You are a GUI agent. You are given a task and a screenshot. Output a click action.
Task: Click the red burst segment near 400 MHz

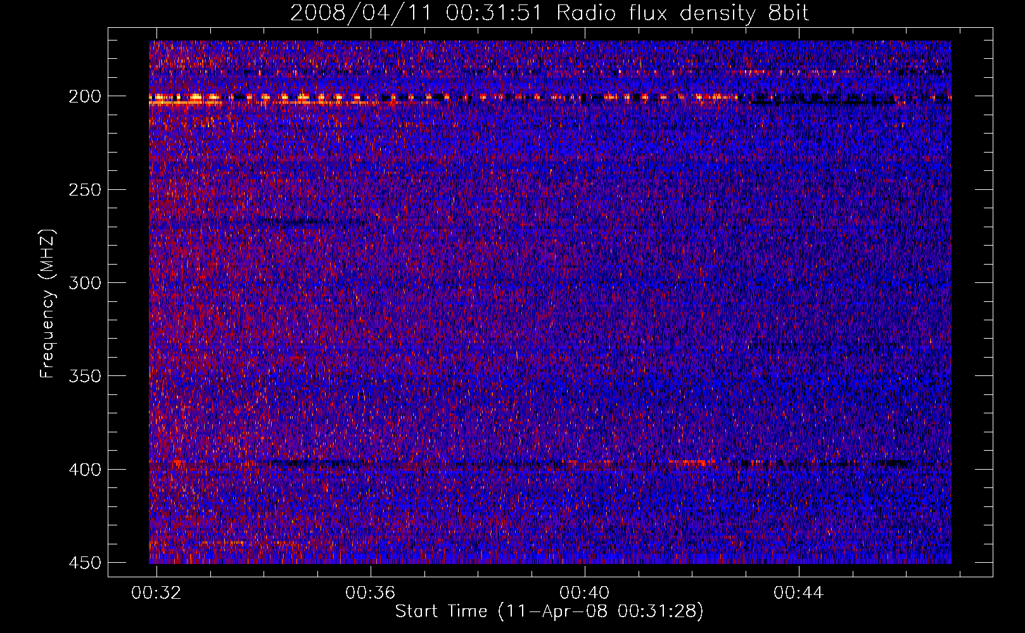692,463
